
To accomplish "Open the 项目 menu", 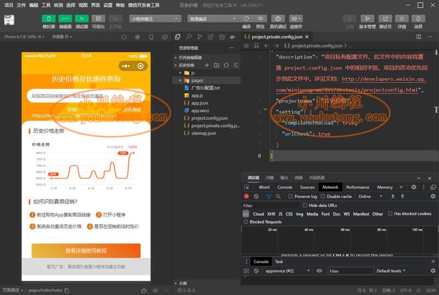I will (9, 5).
